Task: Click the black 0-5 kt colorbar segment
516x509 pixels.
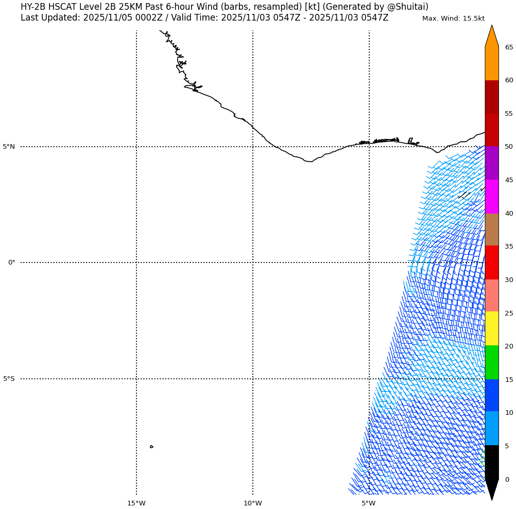Action: (x=492, y=462)
